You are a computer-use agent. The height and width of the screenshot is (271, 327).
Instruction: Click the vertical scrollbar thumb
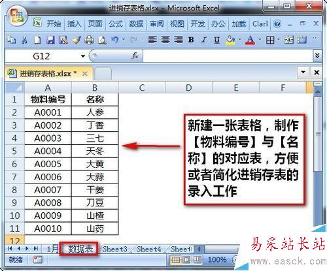pos(318,134)
